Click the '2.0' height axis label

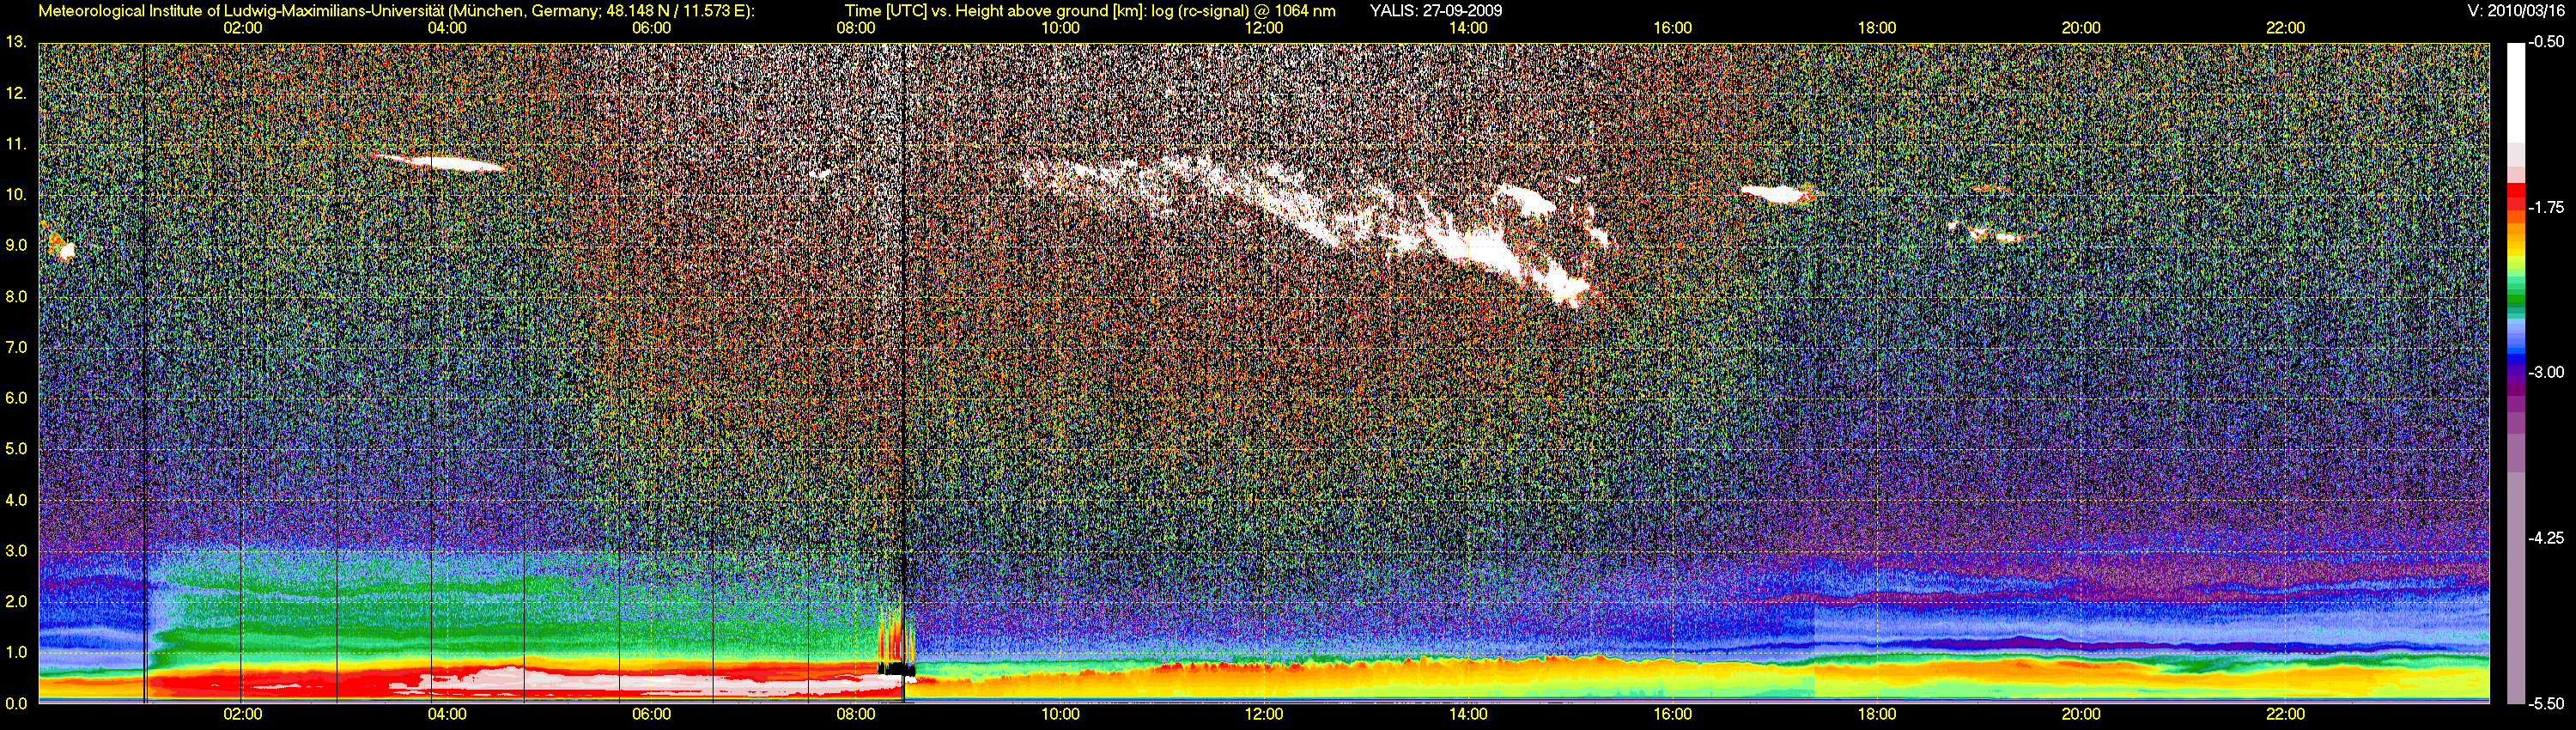coord(16,601)
